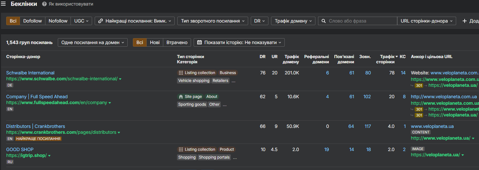The height and width of the screenshot is (170, 479).
Task: Click the Sporting goods category tag
Action: pyautogui.click(x=192, y=104)
